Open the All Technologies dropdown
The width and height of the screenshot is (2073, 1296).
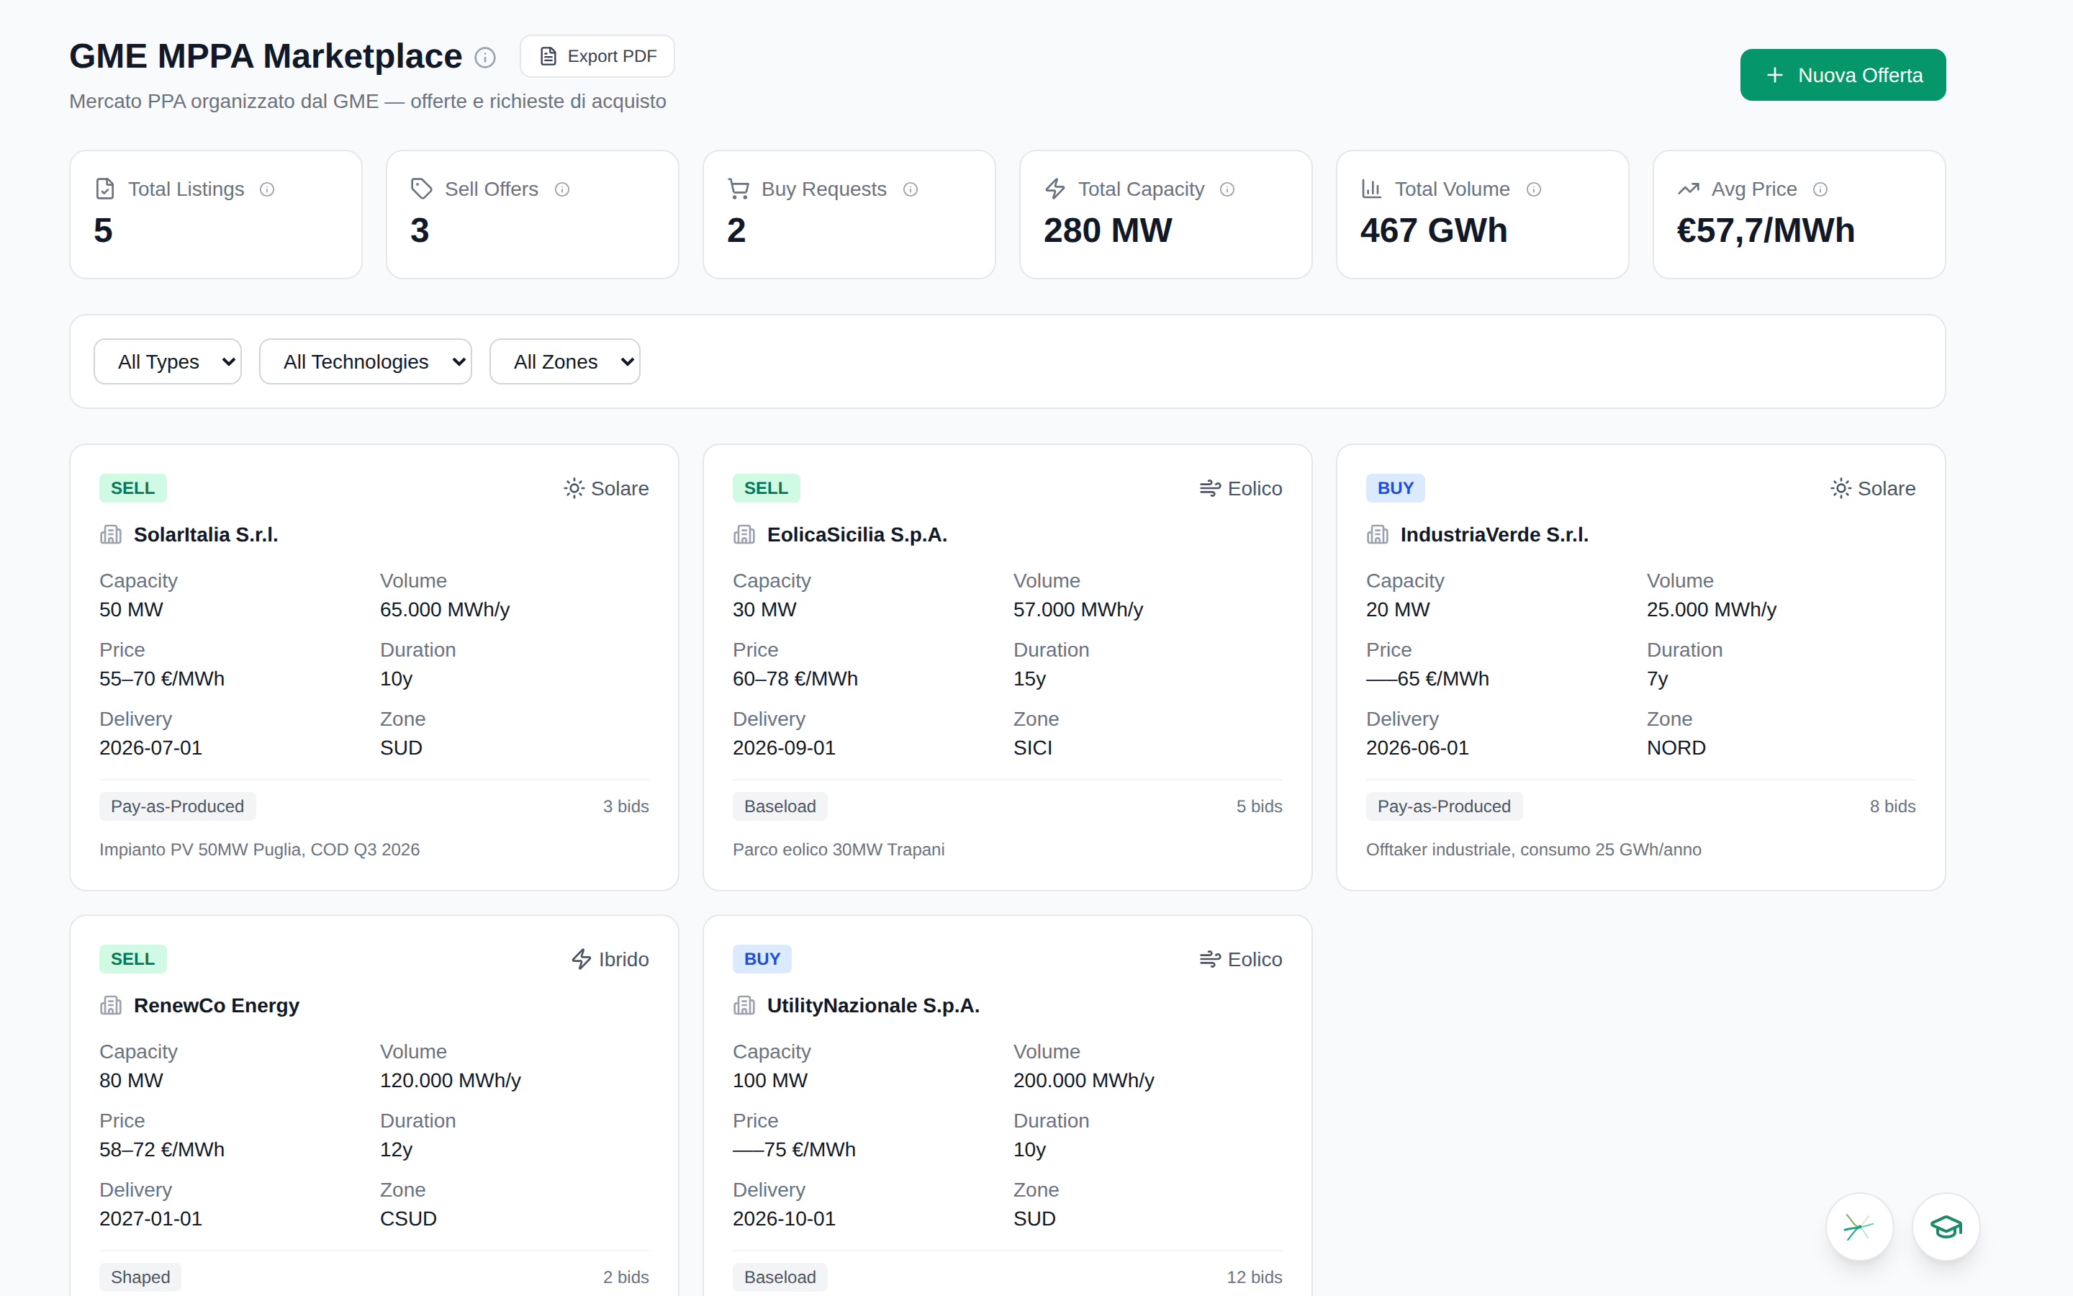click(366, 361)
